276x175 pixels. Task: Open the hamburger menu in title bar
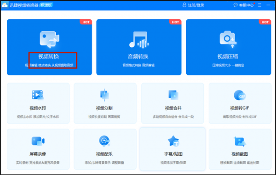[x=259, y=5]
